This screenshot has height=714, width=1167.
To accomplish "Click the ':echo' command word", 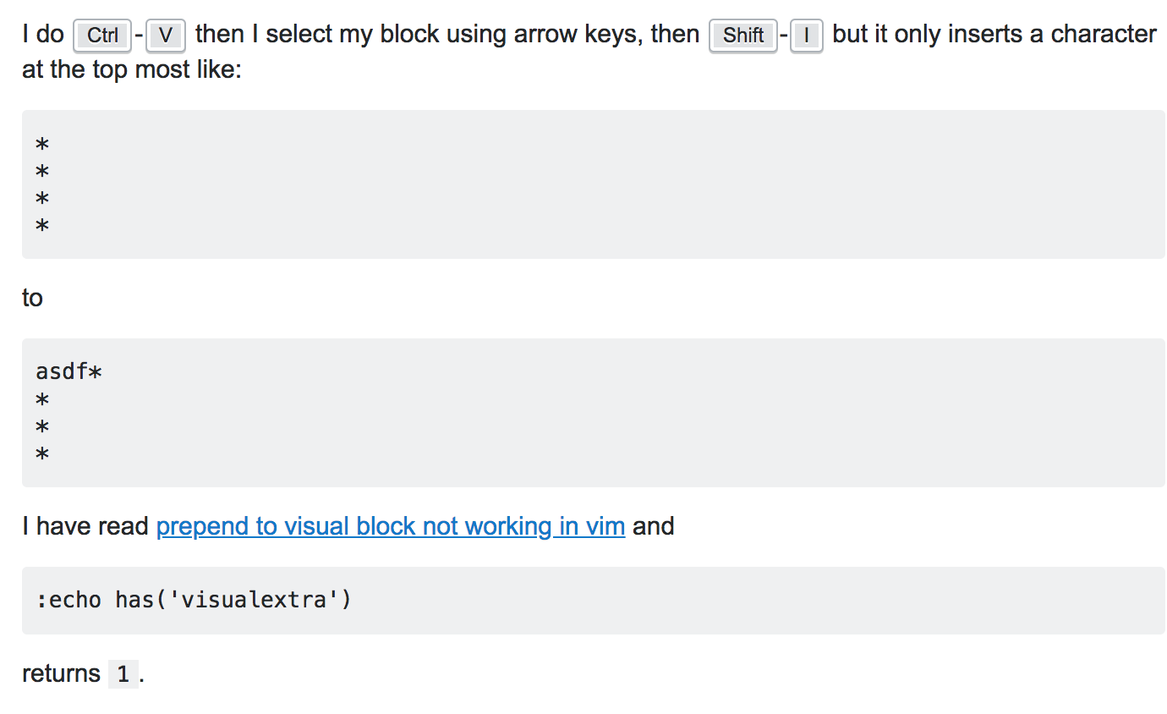I will point(68,600).
